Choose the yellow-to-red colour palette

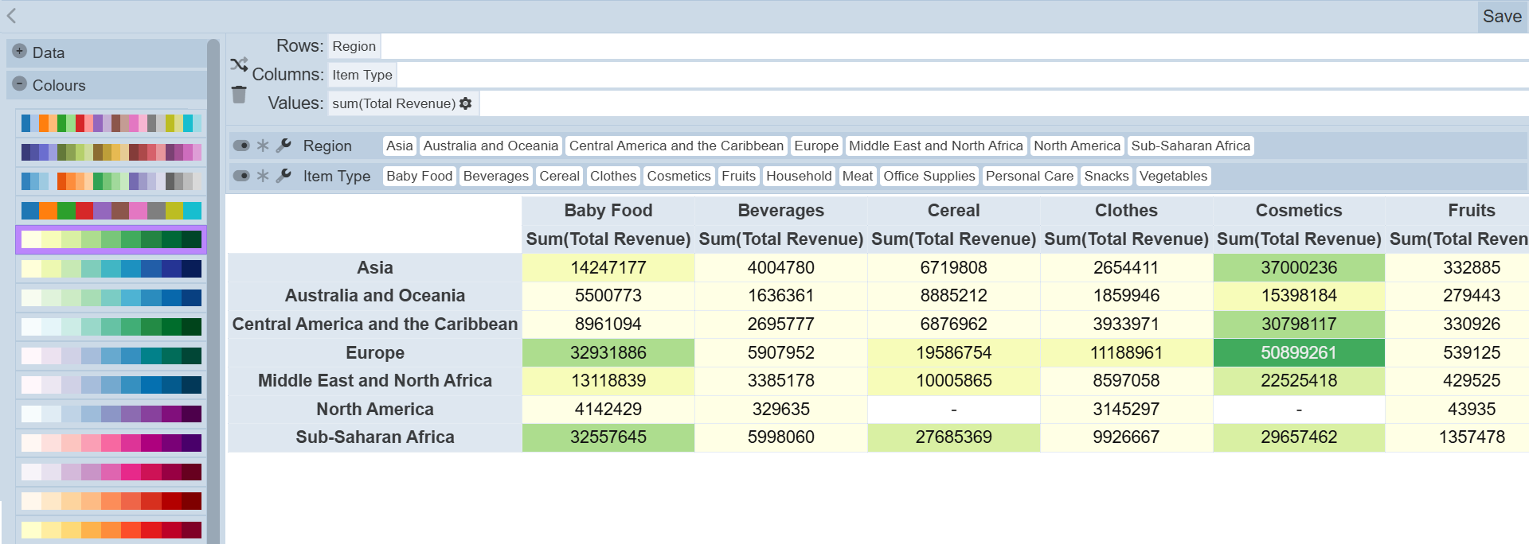click(x=111, y=530)
